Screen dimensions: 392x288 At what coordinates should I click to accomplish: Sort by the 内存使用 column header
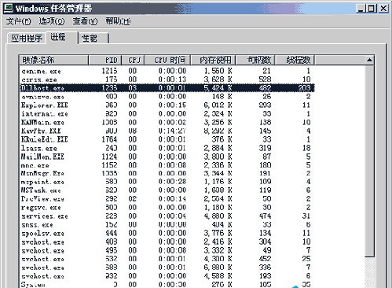click(213, 60)
